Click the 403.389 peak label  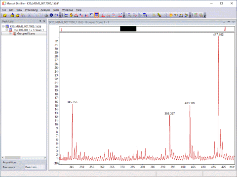click(190, 103)
